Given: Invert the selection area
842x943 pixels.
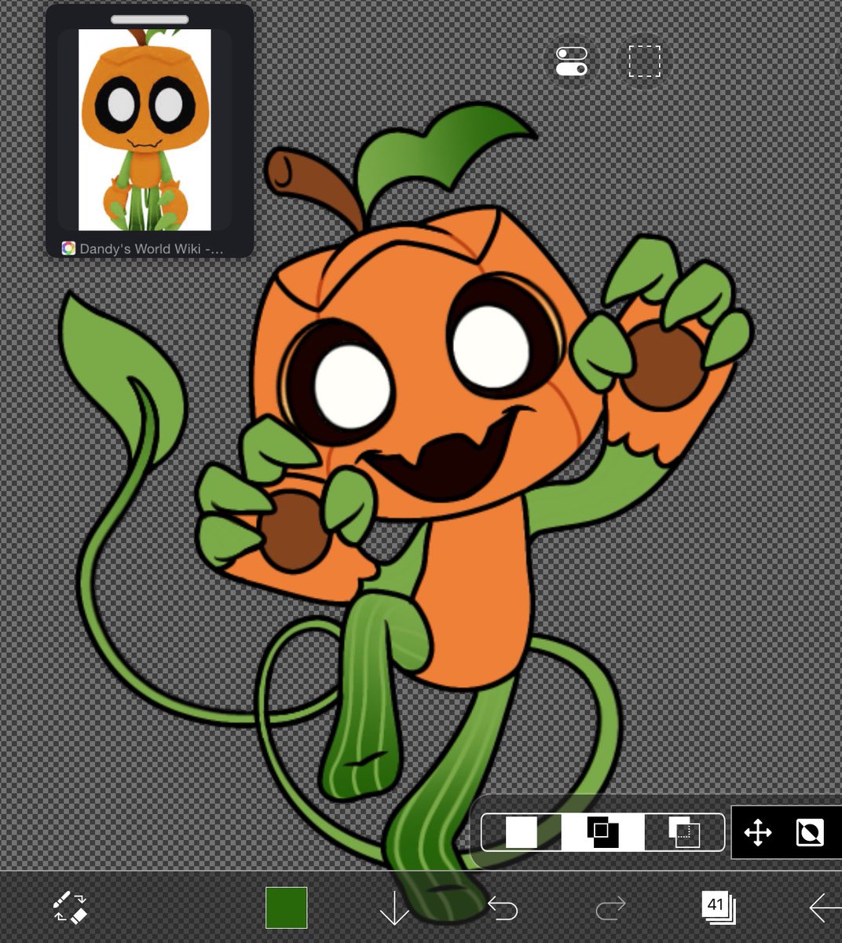Looking at the screenshot, I should click(810, 832).
